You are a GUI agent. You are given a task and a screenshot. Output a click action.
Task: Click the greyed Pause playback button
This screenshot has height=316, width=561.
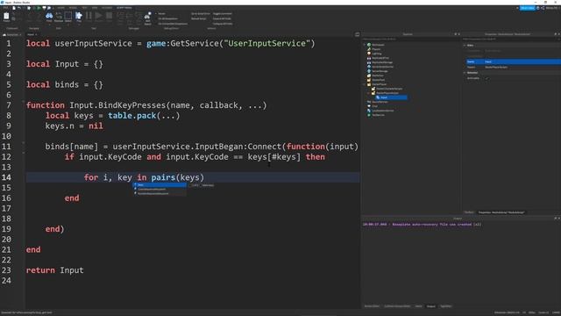coord(89,16)
